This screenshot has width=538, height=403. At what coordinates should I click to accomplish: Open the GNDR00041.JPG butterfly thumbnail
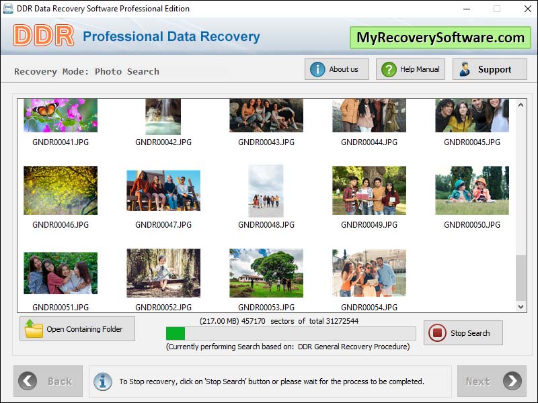coord(60,116)
